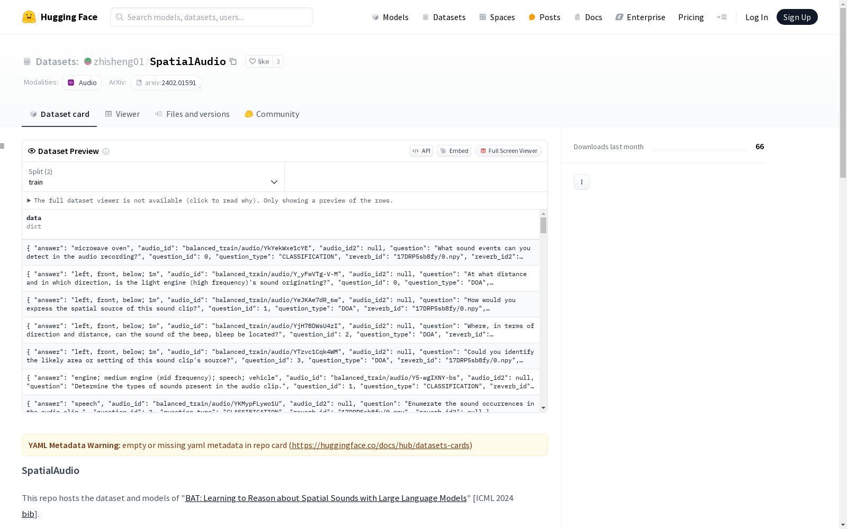Viewport: 847px width, 529px height.
Task: Select the "microwave oven" answer row
Action: click(x=281, y=252)
